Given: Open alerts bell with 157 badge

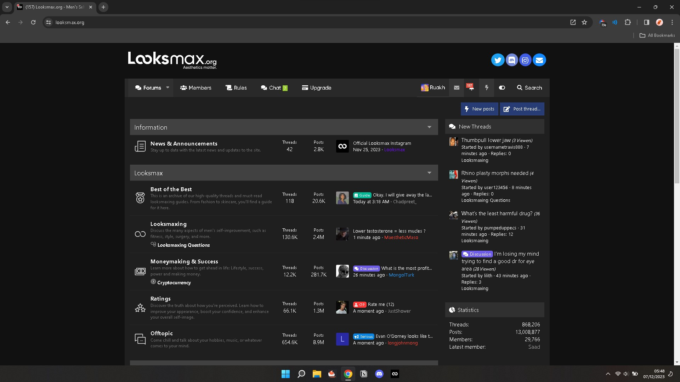Looking at the screenshot, I should coord(471,87).
